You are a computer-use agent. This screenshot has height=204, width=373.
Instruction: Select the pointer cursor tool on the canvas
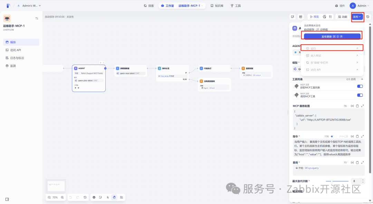[107, 197]
